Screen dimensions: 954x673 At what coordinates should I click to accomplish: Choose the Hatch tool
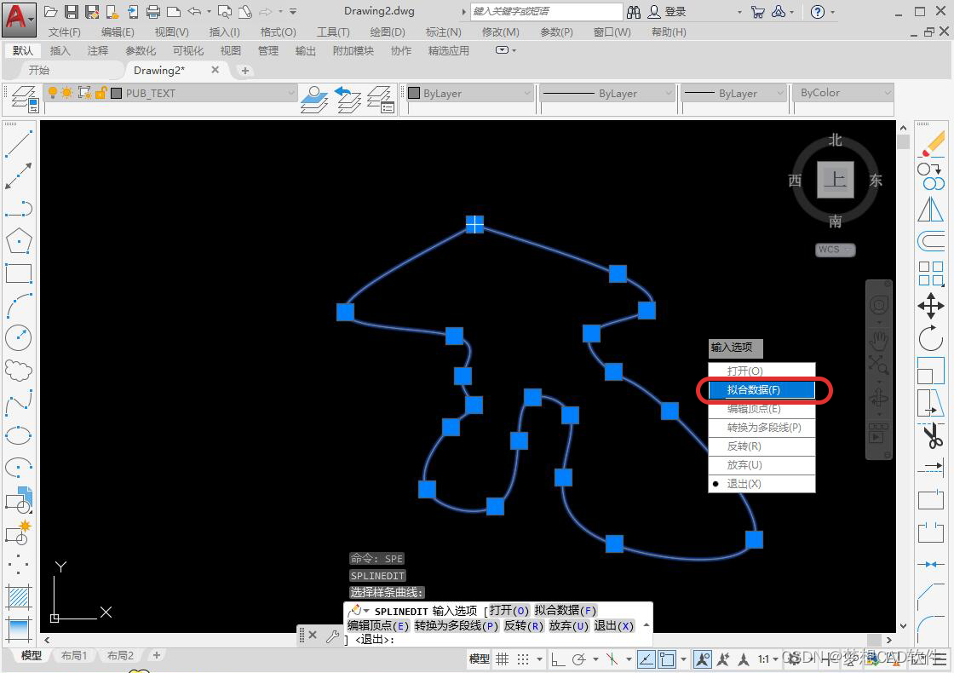coord(19,595)
